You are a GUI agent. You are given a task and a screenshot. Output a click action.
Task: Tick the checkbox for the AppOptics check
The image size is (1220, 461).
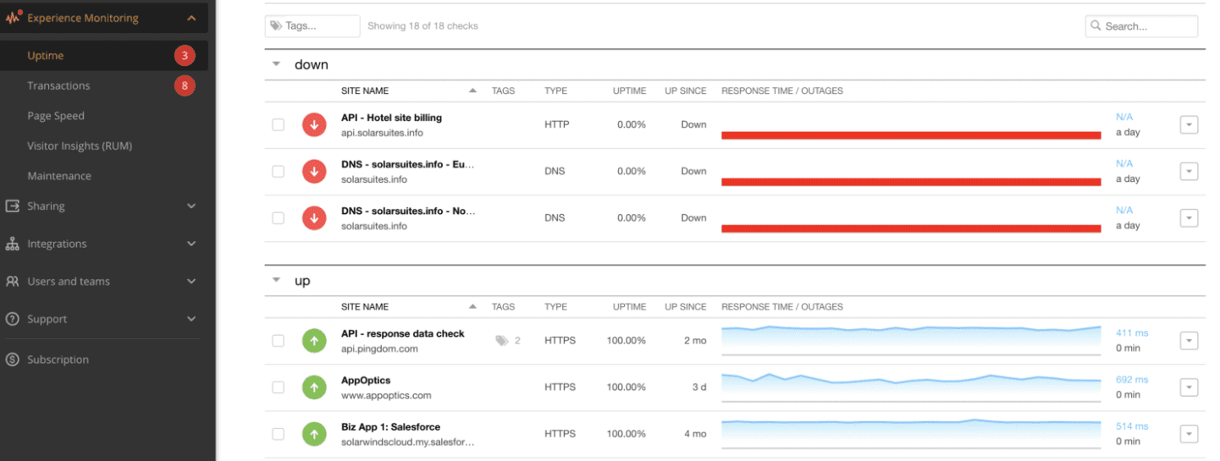278,387
